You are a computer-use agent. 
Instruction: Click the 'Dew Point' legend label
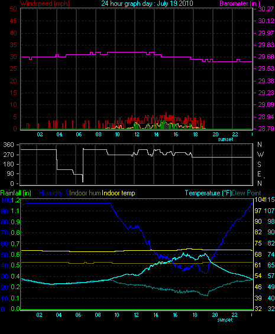247,193
